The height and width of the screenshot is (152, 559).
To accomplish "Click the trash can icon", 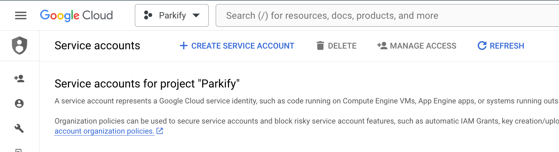I will click(320, 46).
